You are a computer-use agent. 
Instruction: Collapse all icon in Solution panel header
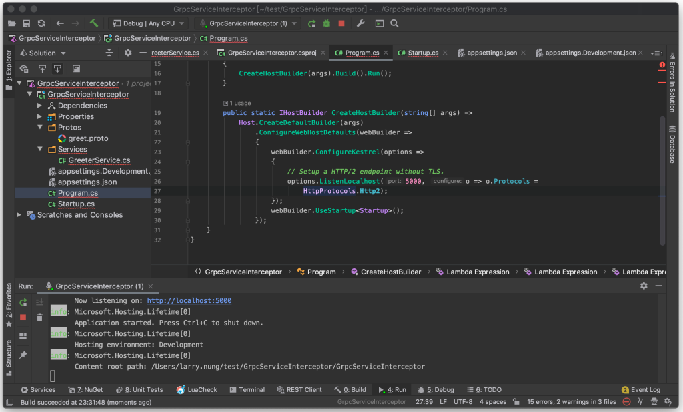tap(109, 53)
